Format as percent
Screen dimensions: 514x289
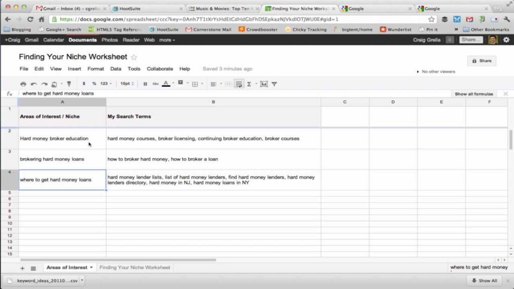(94, 84)
